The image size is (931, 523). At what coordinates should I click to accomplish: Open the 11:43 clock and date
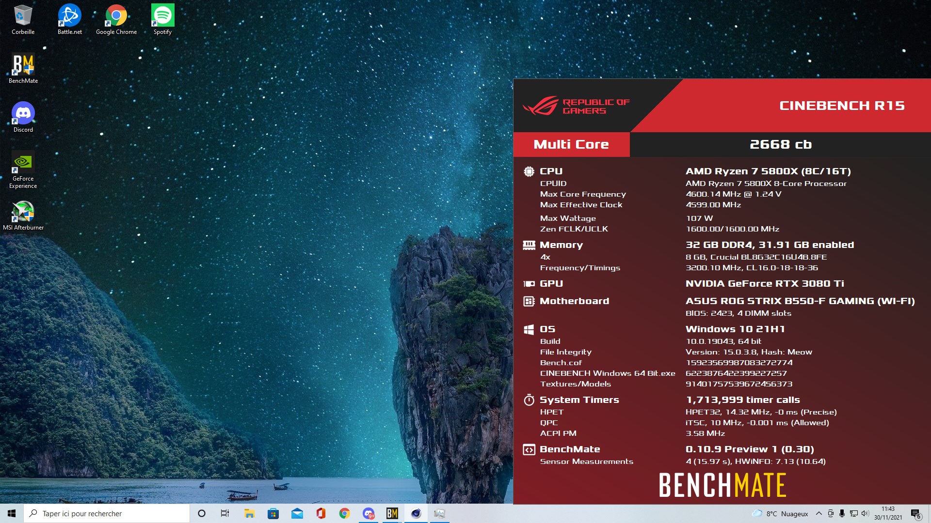(x=888, y=513)
